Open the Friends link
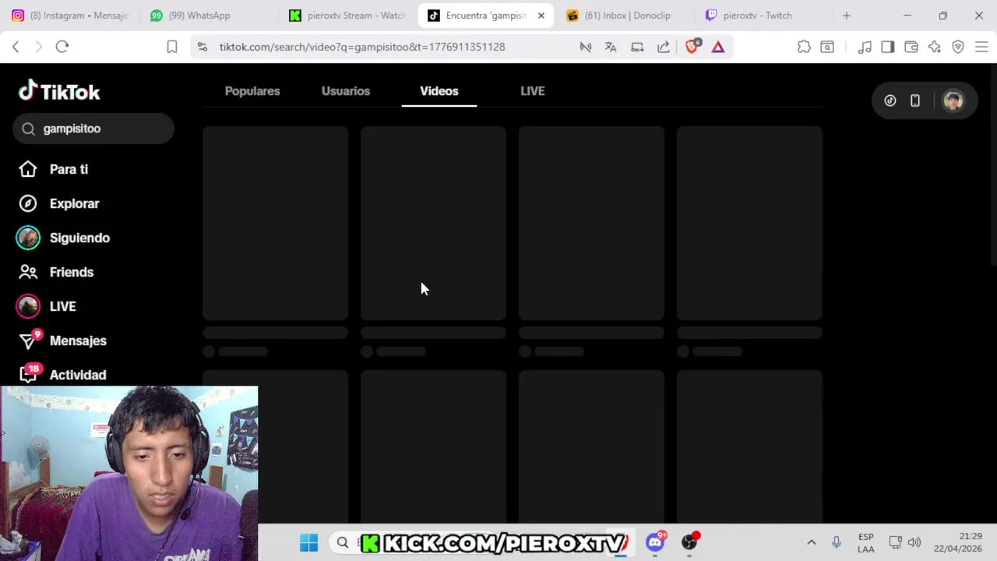The width and height of the screenshot is (997, 561). (72, 272)
